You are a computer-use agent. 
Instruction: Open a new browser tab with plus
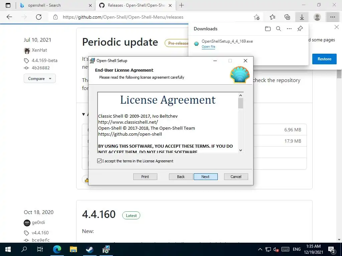[181, 5]
